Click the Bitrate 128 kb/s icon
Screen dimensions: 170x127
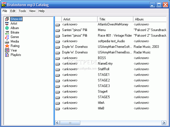7,32
